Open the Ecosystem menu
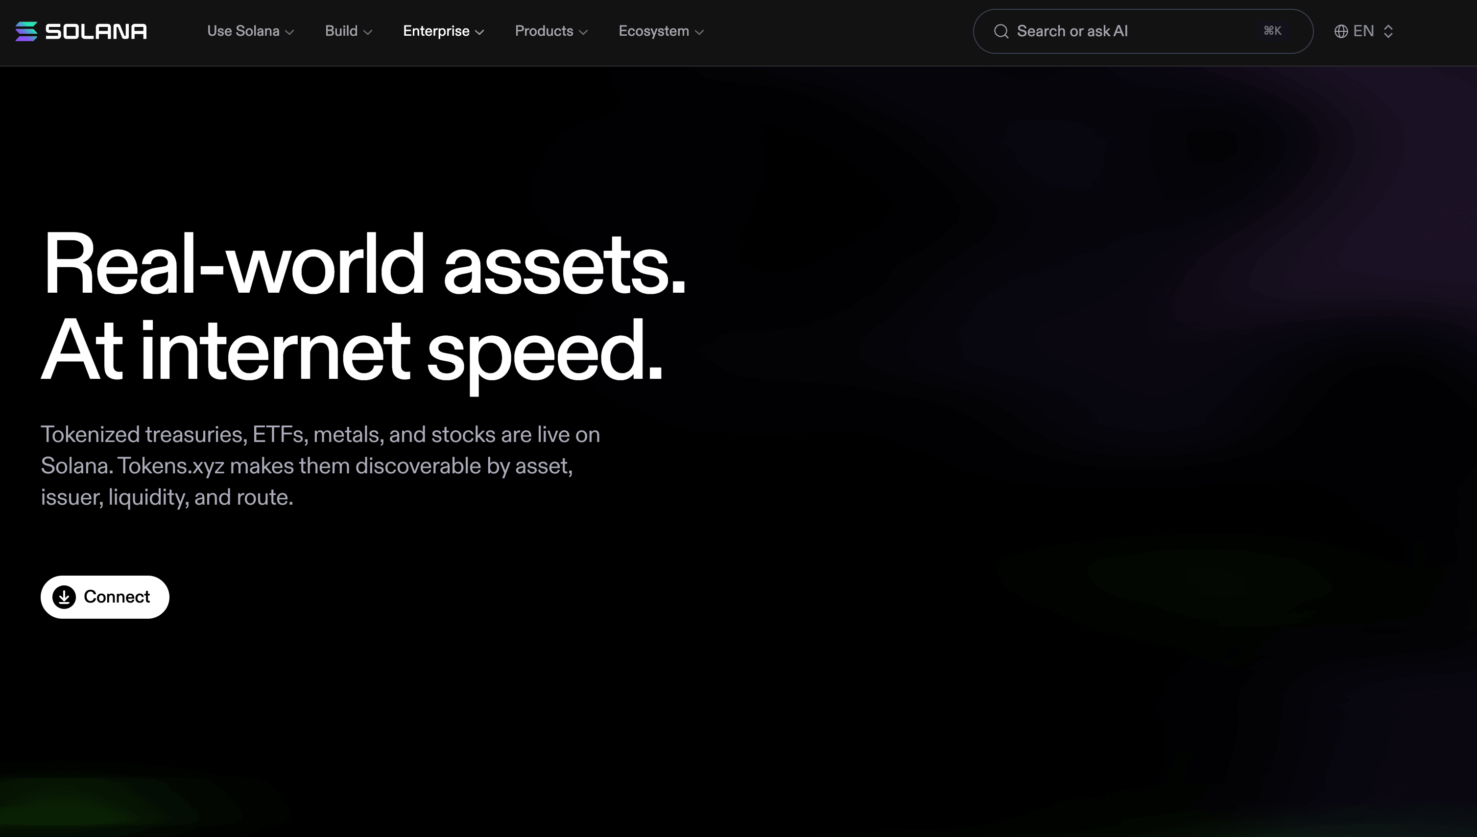 pos(662,31)
